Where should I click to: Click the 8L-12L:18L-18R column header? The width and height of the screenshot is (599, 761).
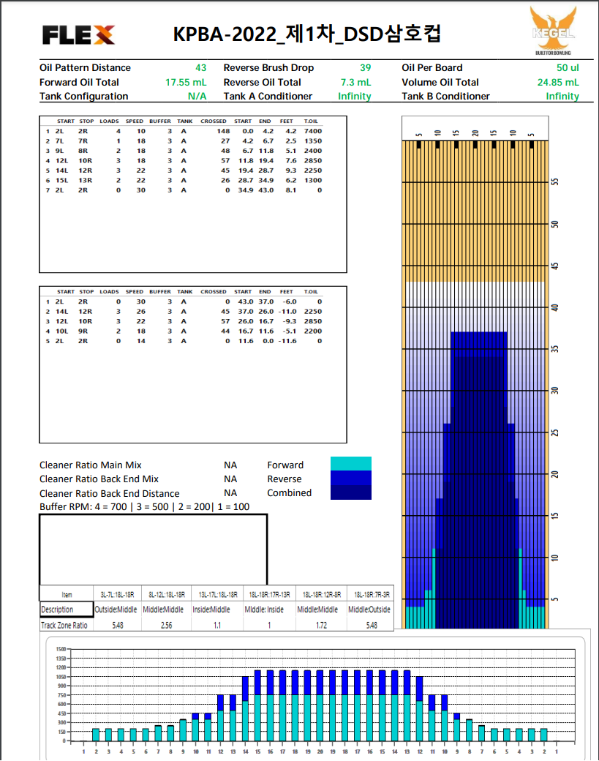166,594
